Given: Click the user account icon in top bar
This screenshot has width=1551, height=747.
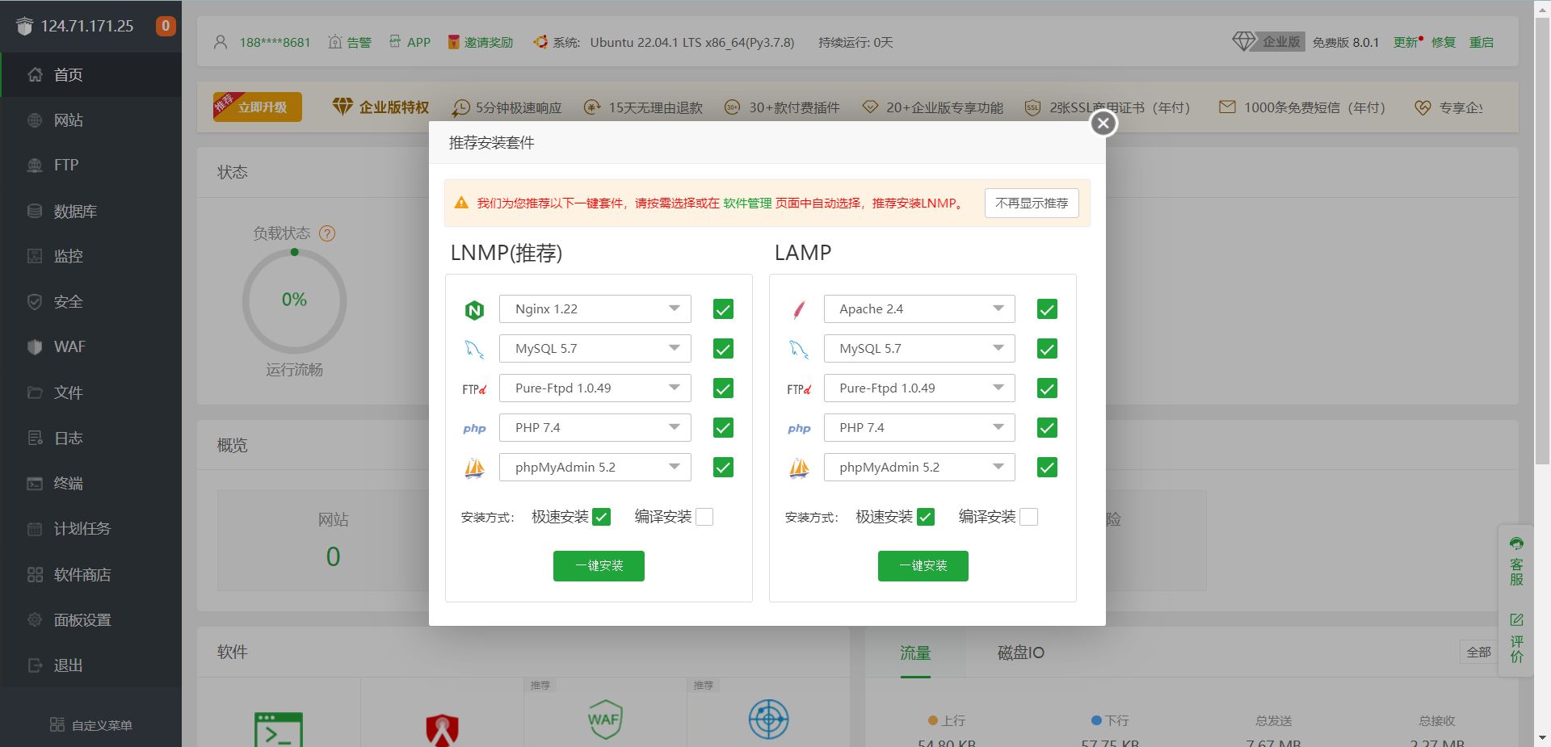Looking at the screenshot, I should [x=221, y=42].
